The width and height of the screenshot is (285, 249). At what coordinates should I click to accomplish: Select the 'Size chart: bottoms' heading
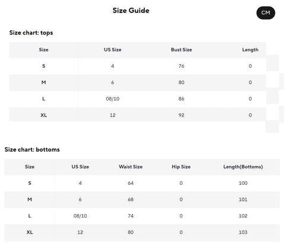[32, 150]
